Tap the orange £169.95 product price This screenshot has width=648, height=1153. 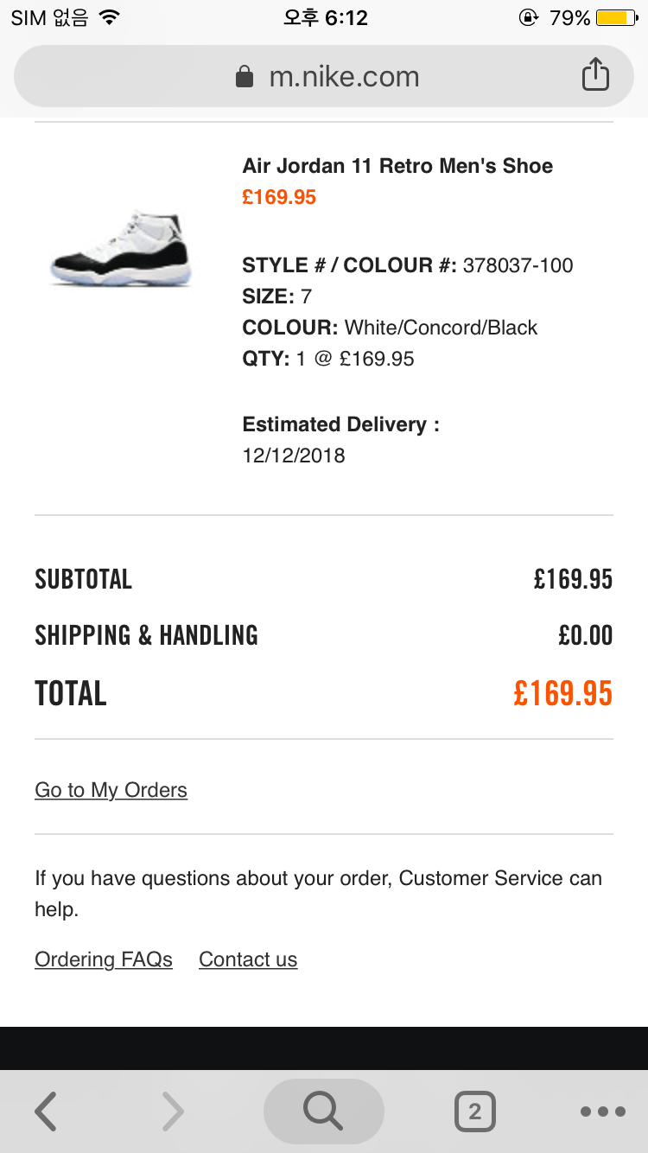tap(279, 197)
